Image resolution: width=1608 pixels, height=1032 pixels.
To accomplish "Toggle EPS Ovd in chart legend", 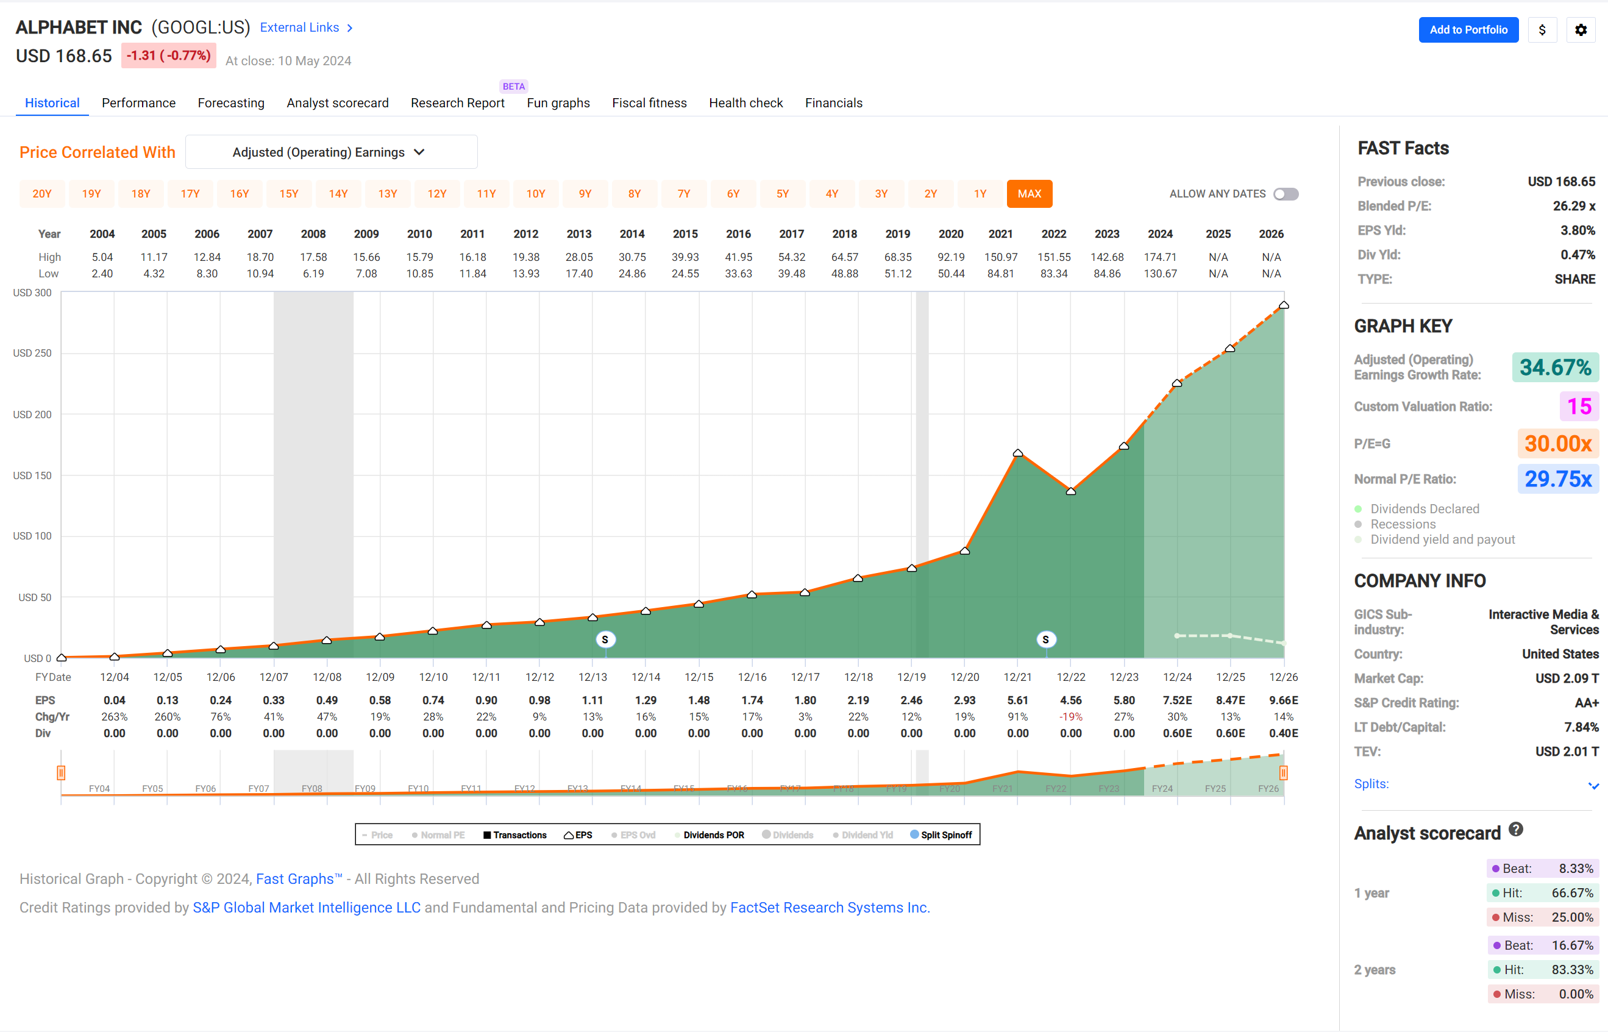I will (x=633, y=835).
